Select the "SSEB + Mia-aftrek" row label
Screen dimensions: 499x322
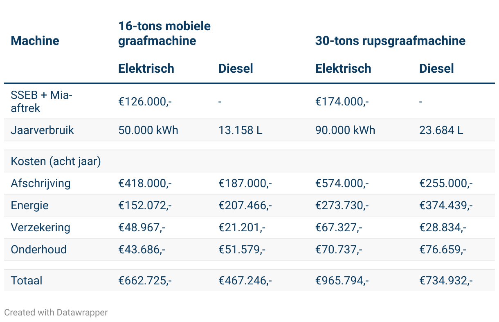click(x=41, y=101)
